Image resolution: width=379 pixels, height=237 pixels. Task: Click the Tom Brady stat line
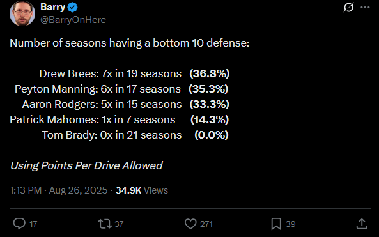(x=135, y=135)
